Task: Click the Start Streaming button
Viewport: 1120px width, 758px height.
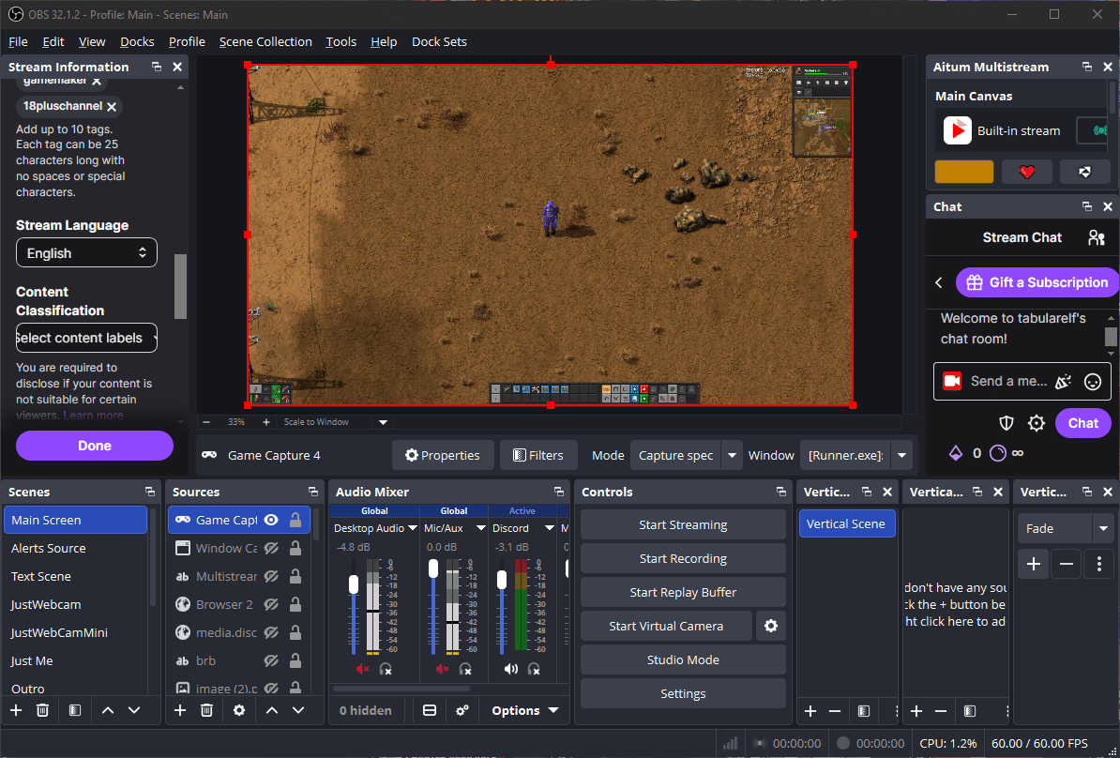Action: (683, 524)
